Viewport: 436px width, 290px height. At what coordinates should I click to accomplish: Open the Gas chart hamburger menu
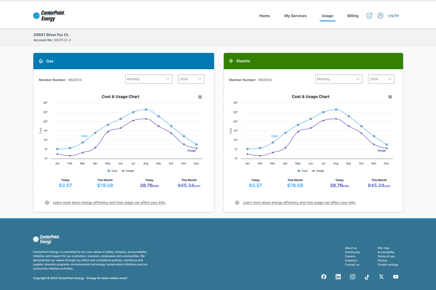coord(200,97)
